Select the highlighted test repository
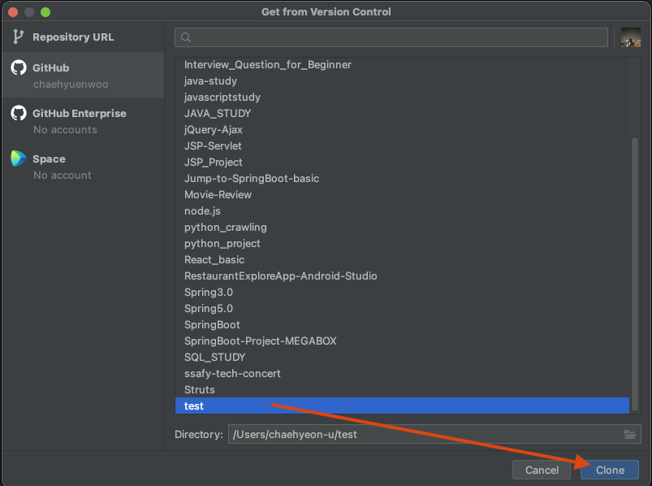The width and height of the screenshot is (652, 486). pos(402,406)
